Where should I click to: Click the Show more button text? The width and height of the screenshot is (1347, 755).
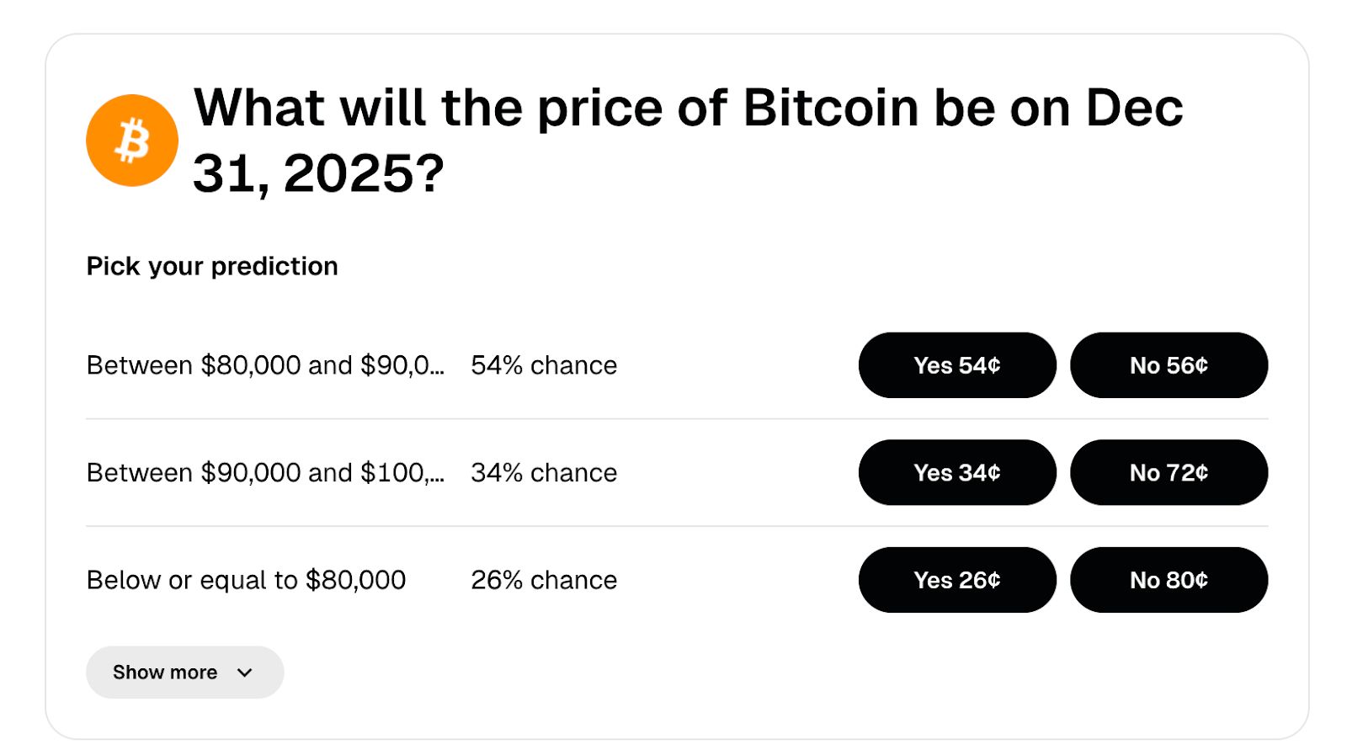[x=164, y=672]
